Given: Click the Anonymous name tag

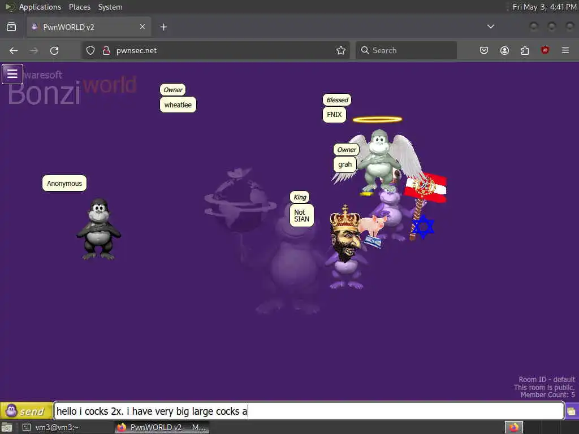Looking at the screenshot, I should [x=64, y=184].
